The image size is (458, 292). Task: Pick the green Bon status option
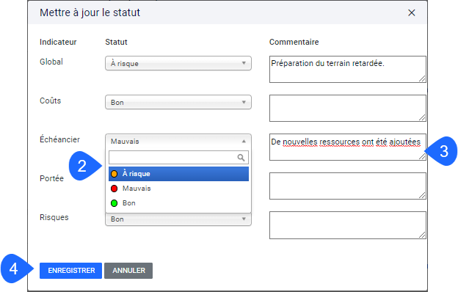[178, 203]
